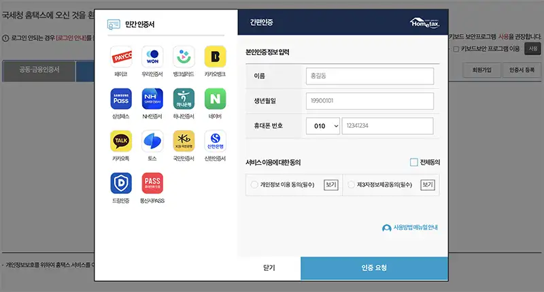Select the Banksalad certificate icon
The width and height of the screenshot is (544, 292).
tap(184, 56)
